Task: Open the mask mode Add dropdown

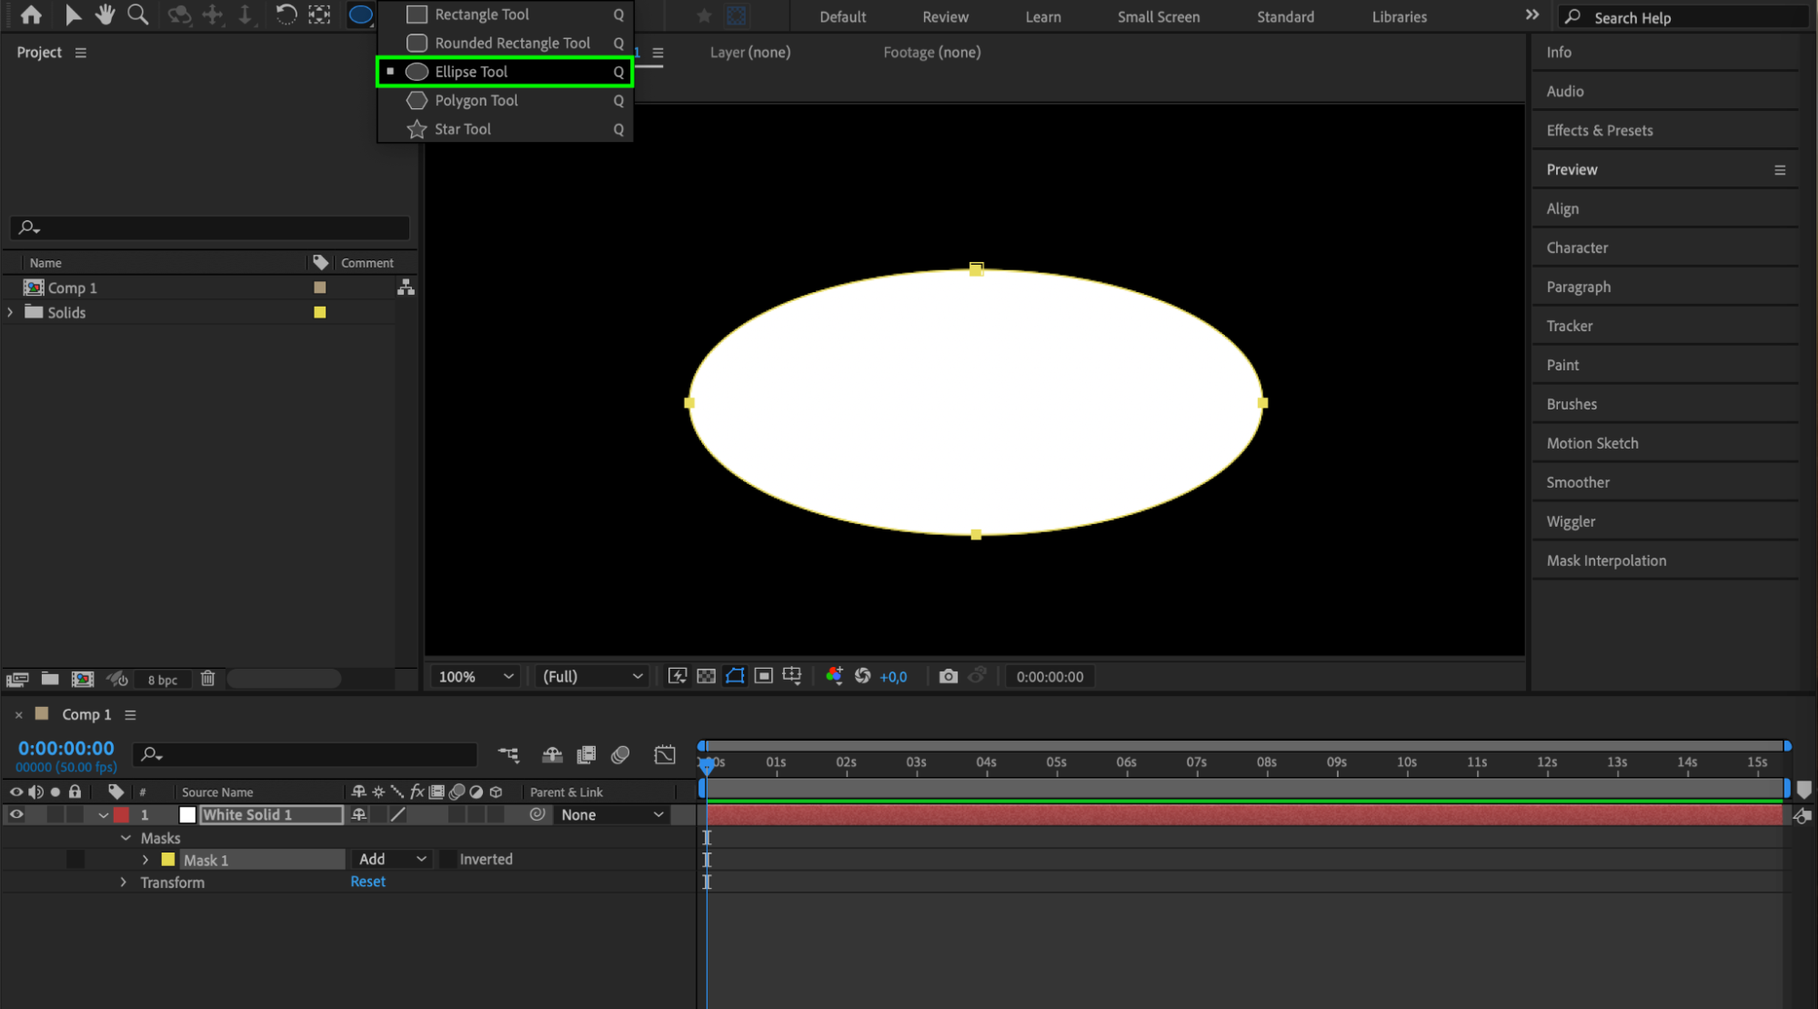Action: (x=392, y=859)
